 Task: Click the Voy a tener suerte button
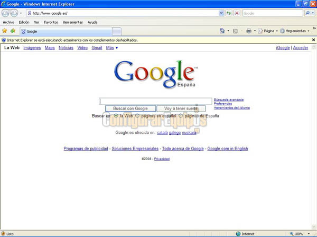pyautogui.click(x=181, y=108)
